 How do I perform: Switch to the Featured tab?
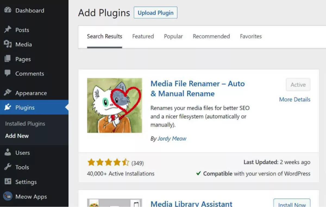(x=143, y=36)
